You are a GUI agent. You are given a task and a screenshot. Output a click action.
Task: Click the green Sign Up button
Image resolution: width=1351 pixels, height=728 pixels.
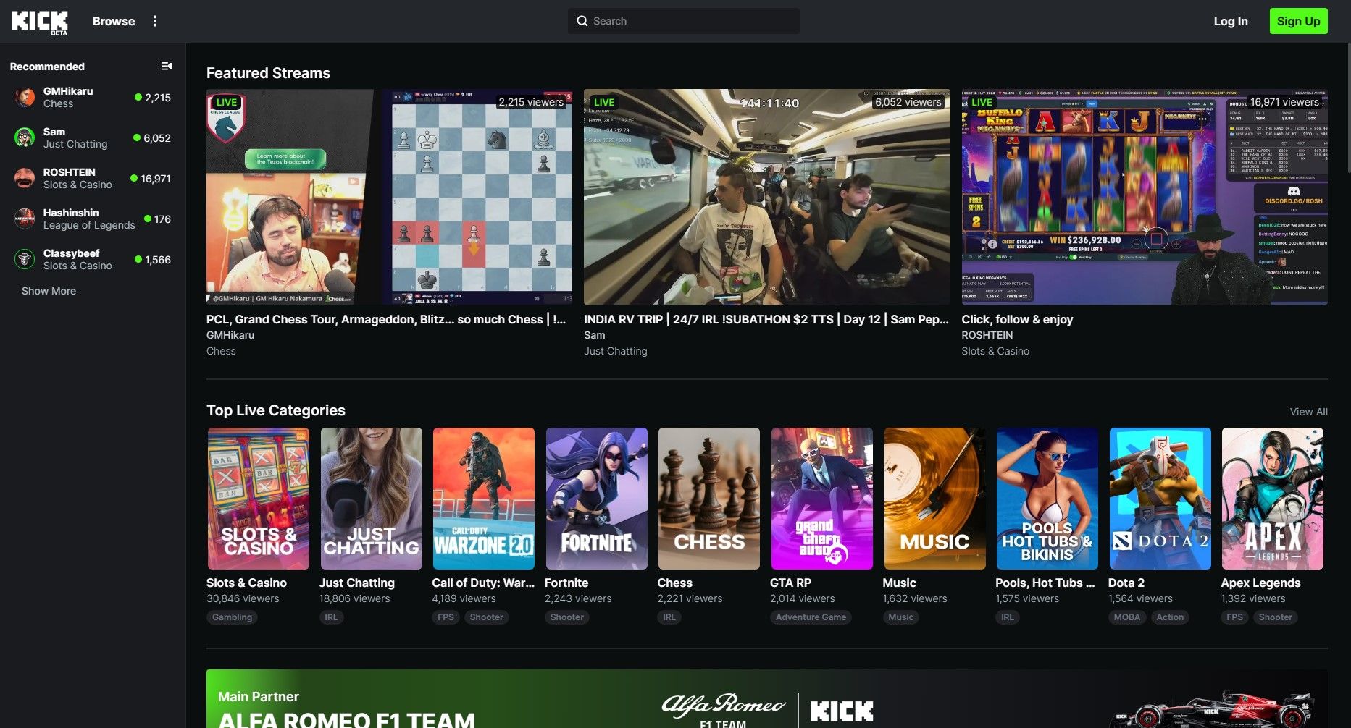(1298, 22)
